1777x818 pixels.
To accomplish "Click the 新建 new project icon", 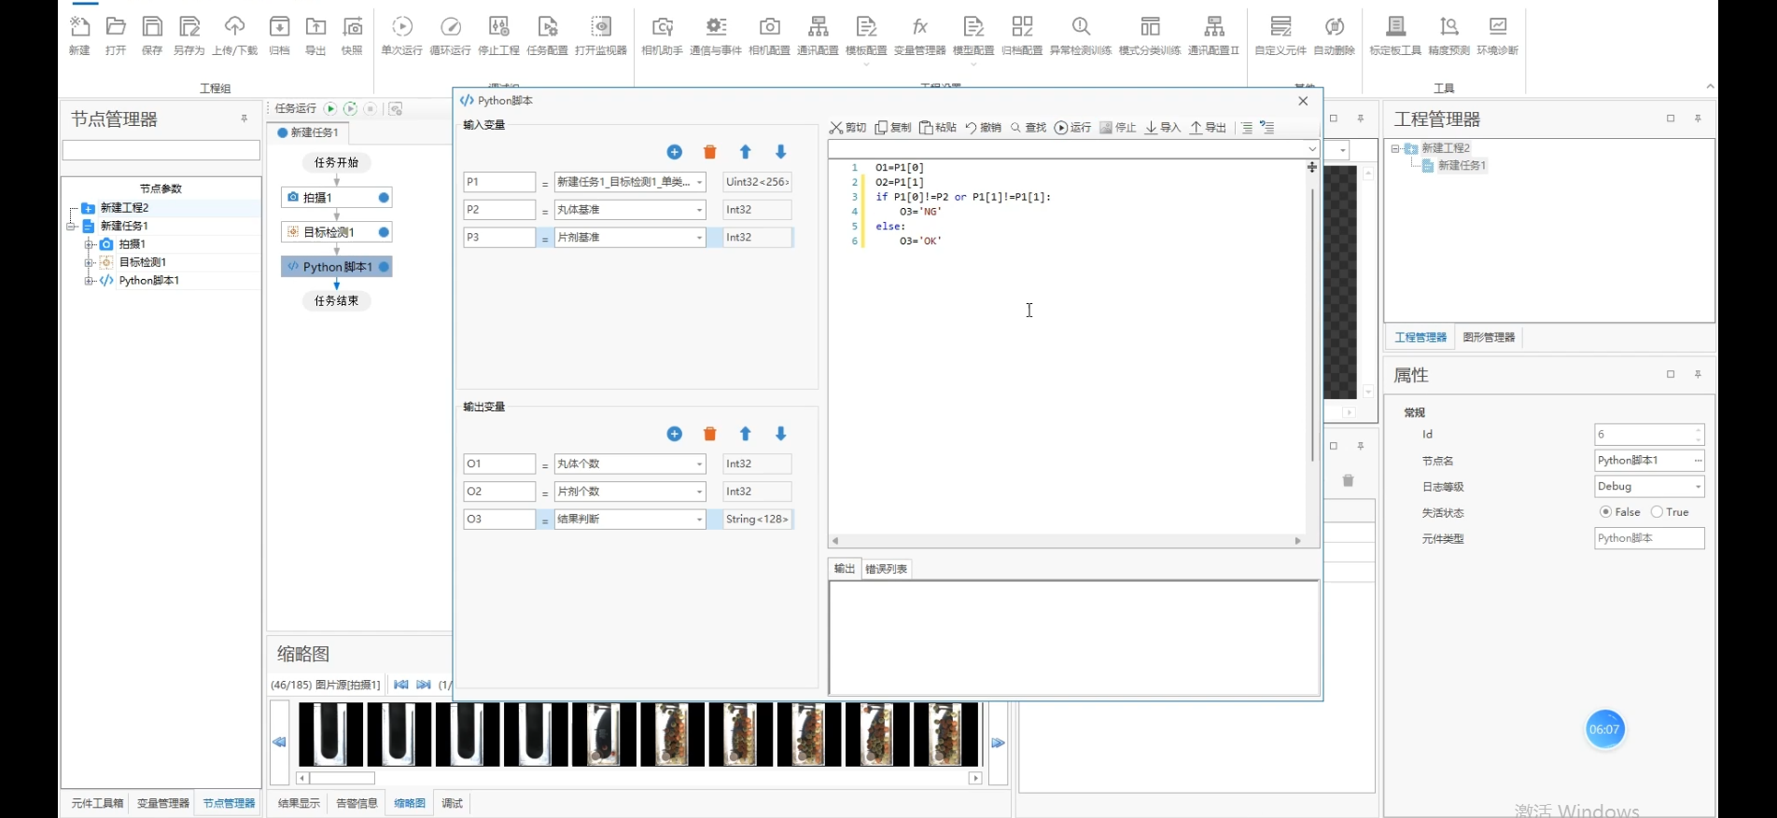I will pyautogui.click(x=79, y=35).
